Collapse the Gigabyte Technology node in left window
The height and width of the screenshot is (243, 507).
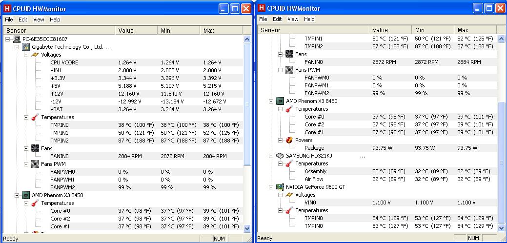[17, 47]
